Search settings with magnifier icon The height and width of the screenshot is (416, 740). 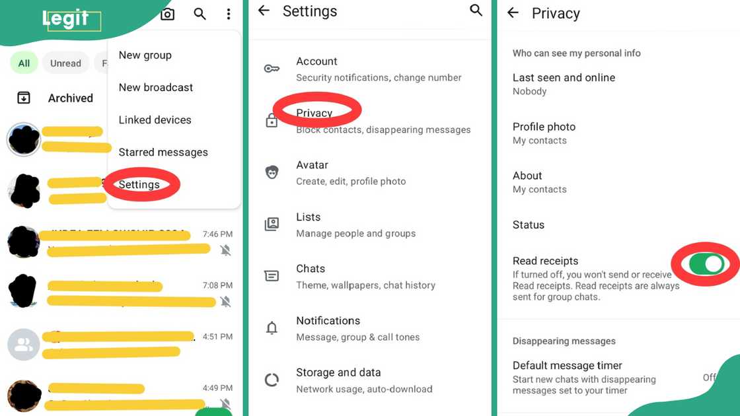tap(476, 11)
